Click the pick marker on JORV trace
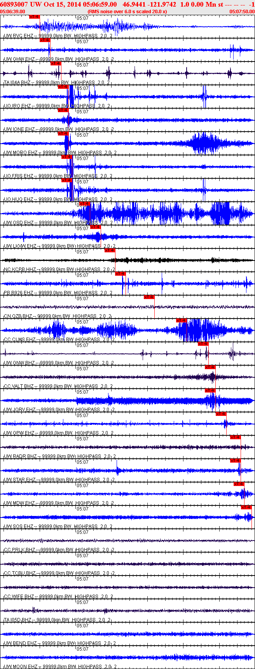This screenshot has height=669, width=255. [210, 391]
